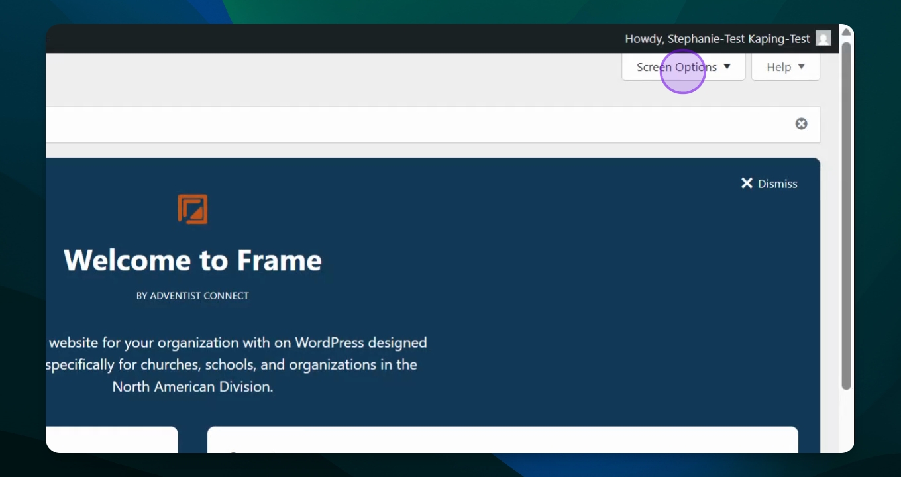Click the vertical scrollbar thumb
Viewport: 901px width, 477px height.
(846, 215)
